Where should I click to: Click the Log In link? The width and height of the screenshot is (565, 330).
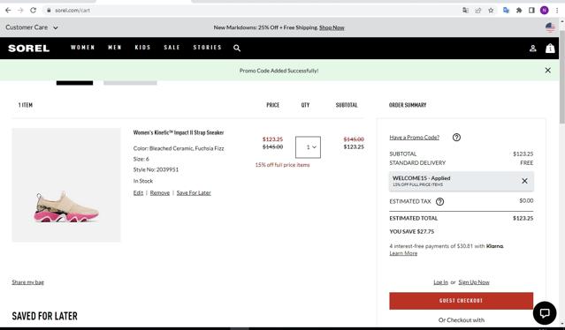440,282
